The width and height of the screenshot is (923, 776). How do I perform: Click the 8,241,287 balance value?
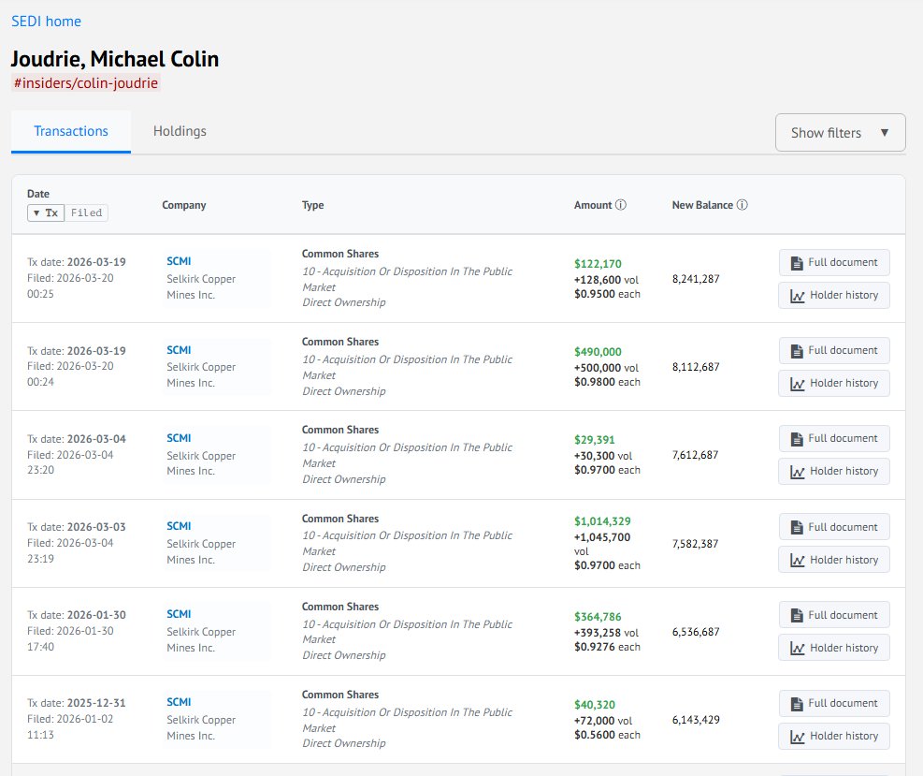point(696,279)
